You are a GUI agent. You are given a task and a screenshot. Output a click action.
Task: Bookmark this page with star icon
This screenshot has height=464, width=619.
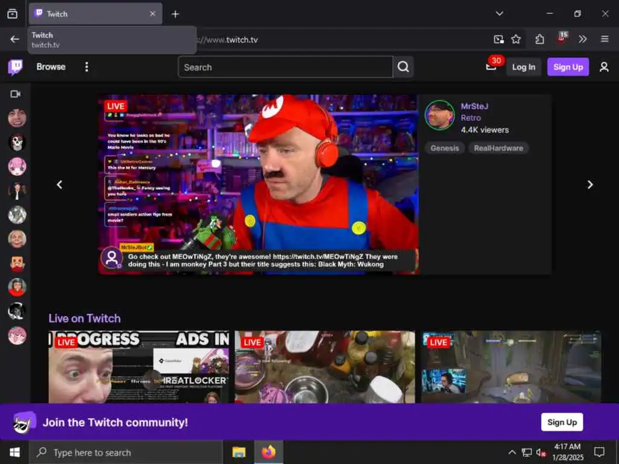(516, 39)
